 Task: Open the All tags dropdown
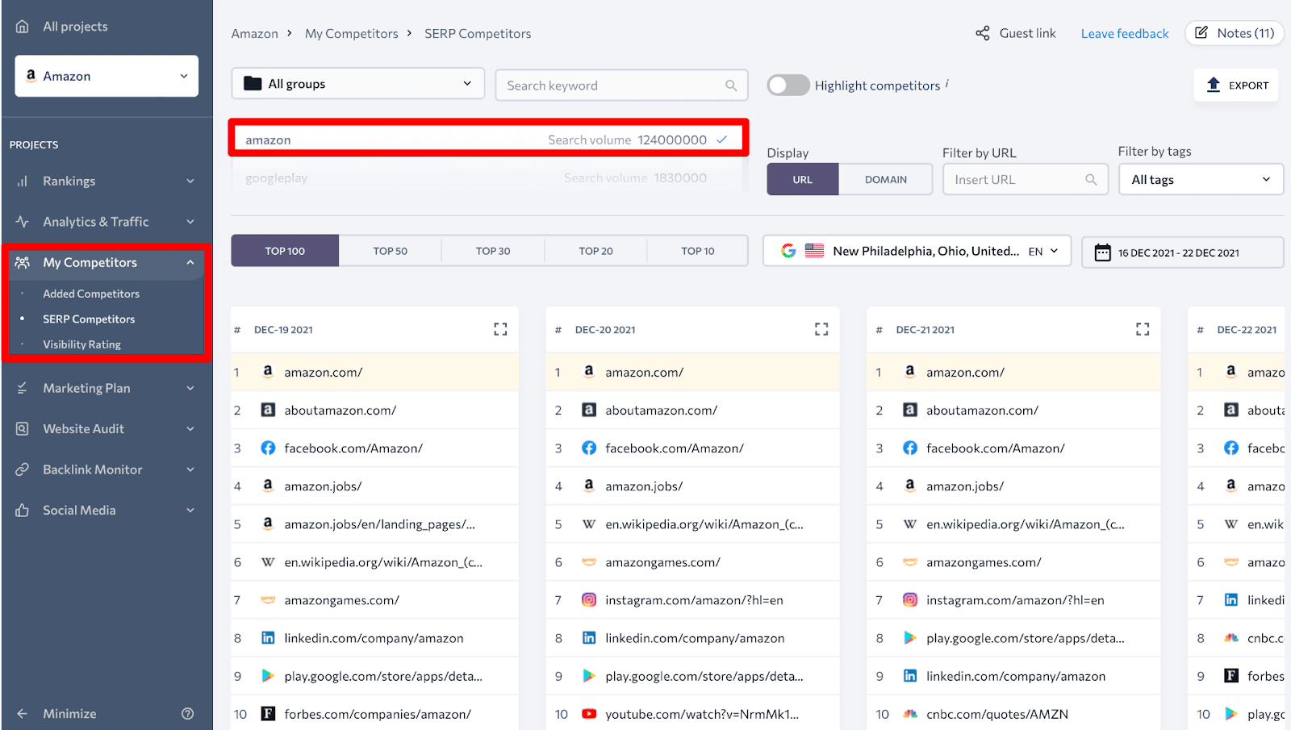click(1201, 180)
